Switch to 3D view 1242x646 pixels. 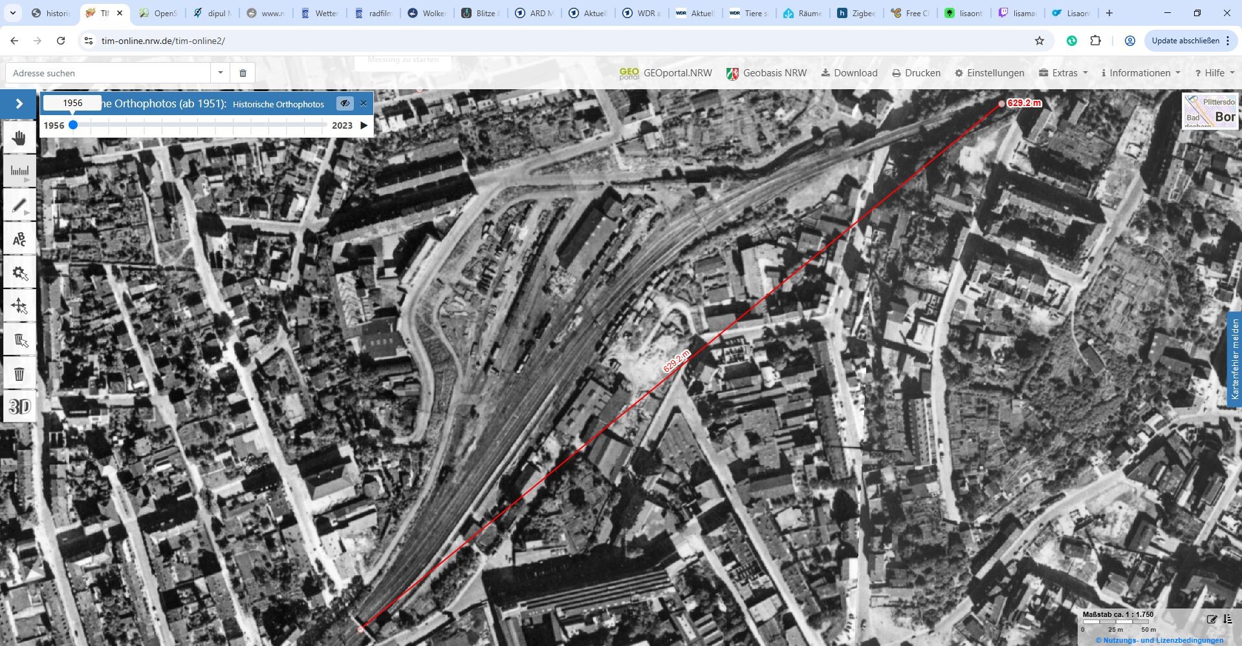tap(19, 407)
